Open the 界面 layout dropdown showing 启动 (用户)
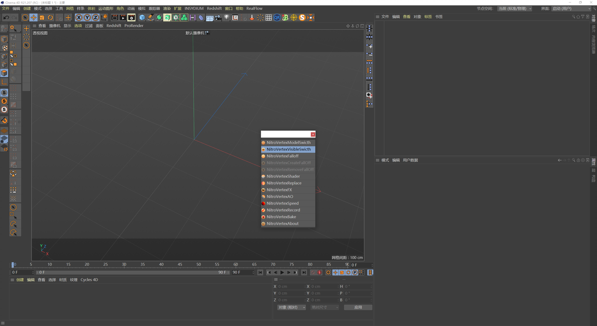 tap(571, 8)
